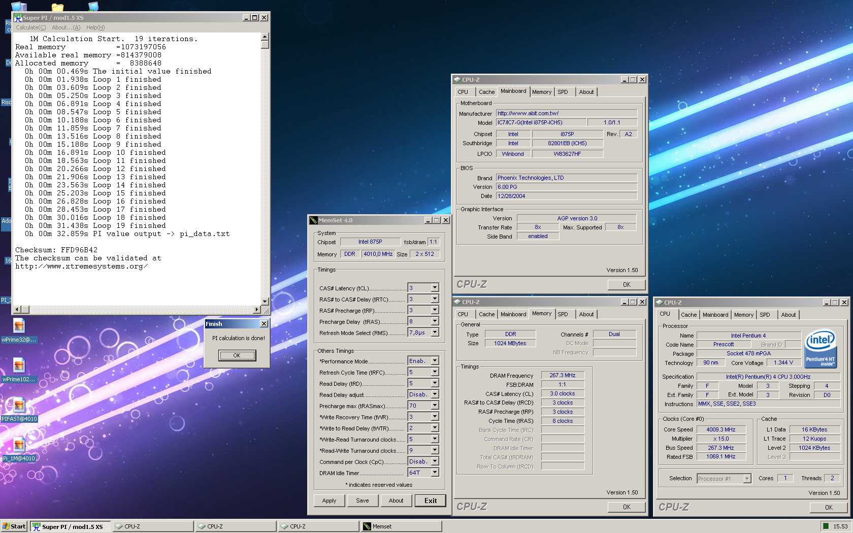Click the Intel Pentium 4 HT logo
Image resolution: width=853 pixels, height=533 pixels.
click(x=821, y=349)
